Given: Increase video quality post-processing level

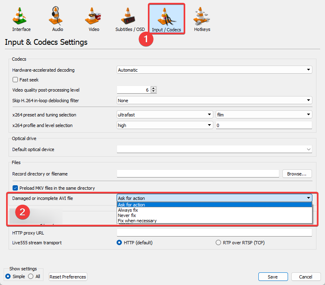Looking at the screenshot, I should (154, 88).
